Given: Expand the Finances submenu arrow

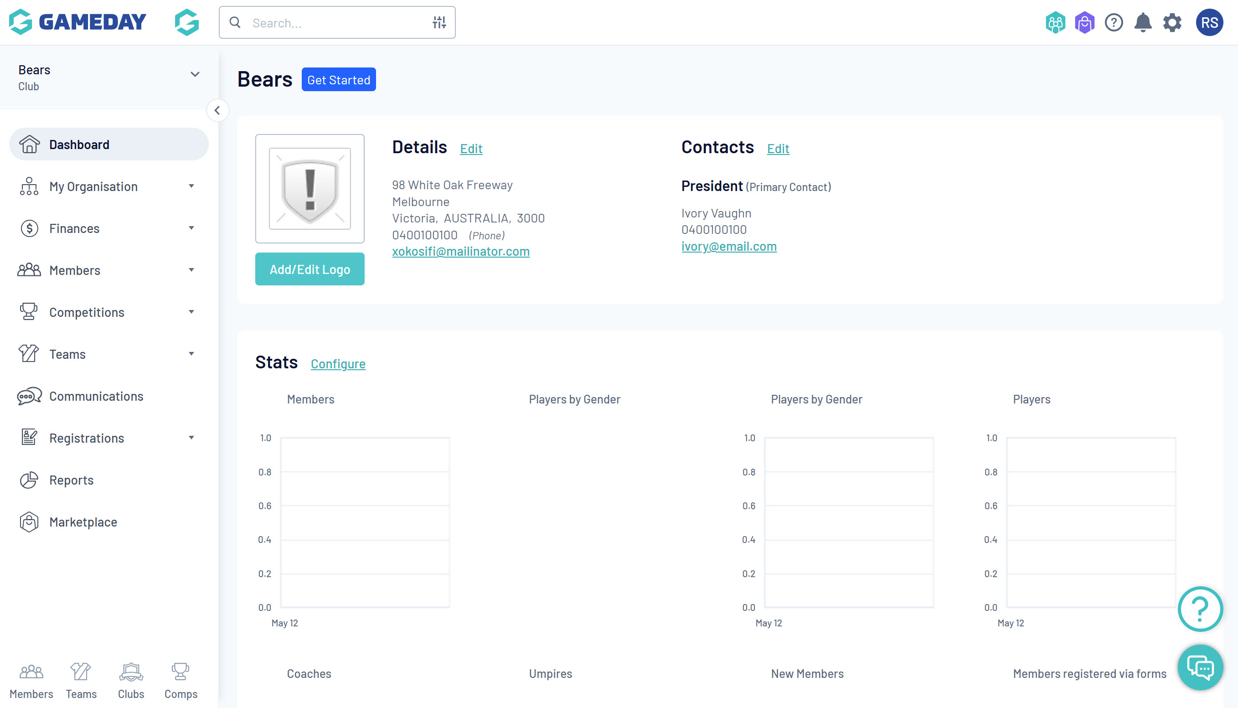Looking at the screenshot, I should coord(191,228).
